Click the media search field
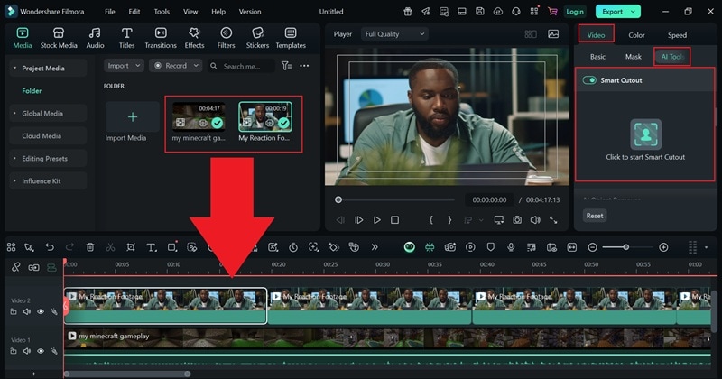The height and width of the screenshot is (379, 722). pos(241,66)
